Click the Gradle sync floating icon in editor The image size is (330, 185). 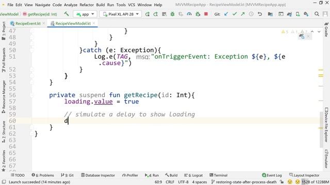[302, 36]
